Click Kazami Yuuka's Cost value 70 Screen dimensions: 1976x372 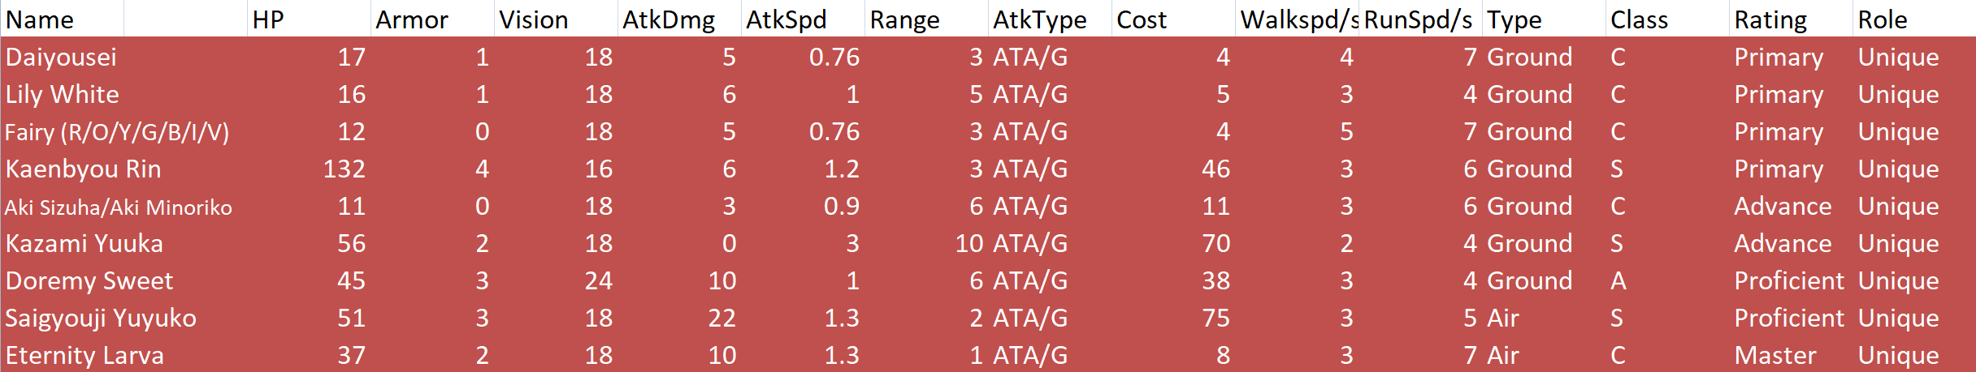coord(1215,243)
